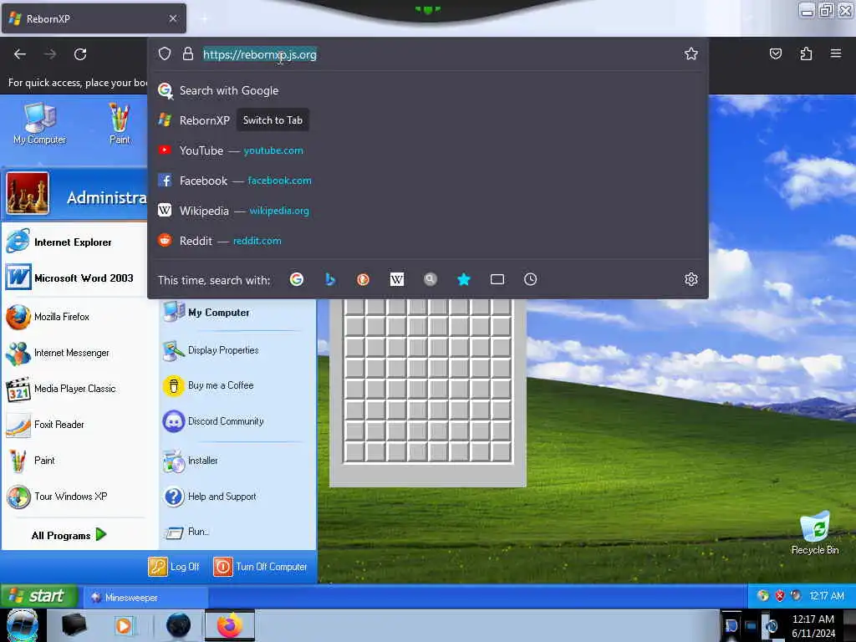
Task: Open Help and Support
Action: click(237, 497)
